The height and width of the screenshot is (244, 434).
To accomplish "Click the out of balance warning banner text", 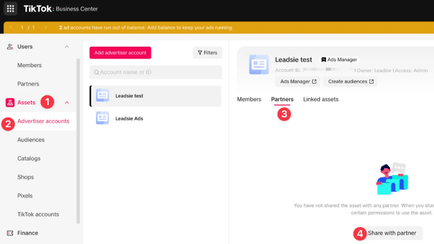I will [146, 28].
